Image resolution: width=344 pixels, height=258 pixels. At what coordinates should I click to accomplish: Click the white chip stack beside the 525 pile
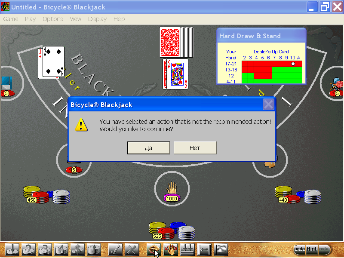187,232
